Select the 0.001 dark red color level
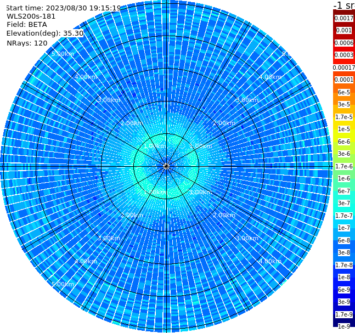The height and width of the screenshot is (333, 355). [x=344, y=30]
